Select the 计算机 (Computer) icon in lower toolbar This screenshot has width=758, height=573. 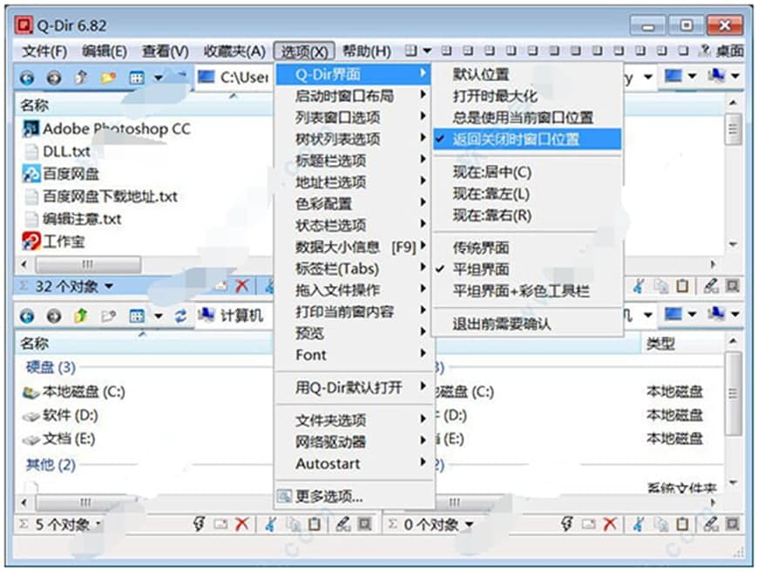click(207, 316)
